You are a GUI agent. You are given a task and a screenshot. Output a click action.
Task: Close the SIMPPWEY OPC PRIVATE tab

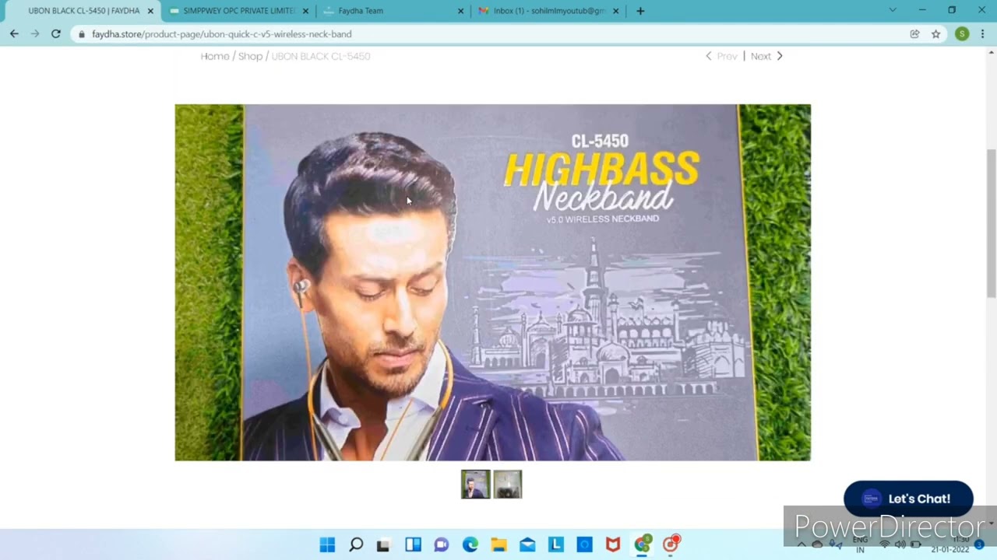point(305,11)
